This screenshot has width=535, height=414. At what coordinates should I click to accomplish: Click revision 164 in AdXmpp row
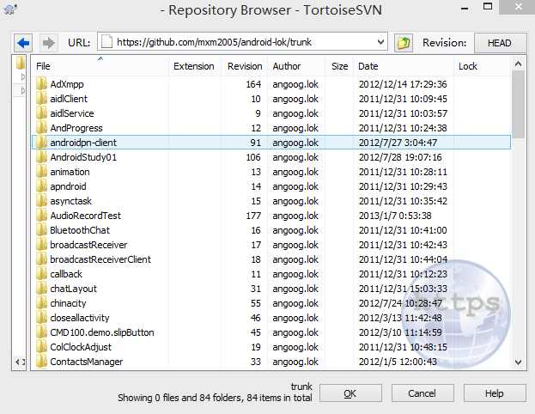(x=253, y=84)
